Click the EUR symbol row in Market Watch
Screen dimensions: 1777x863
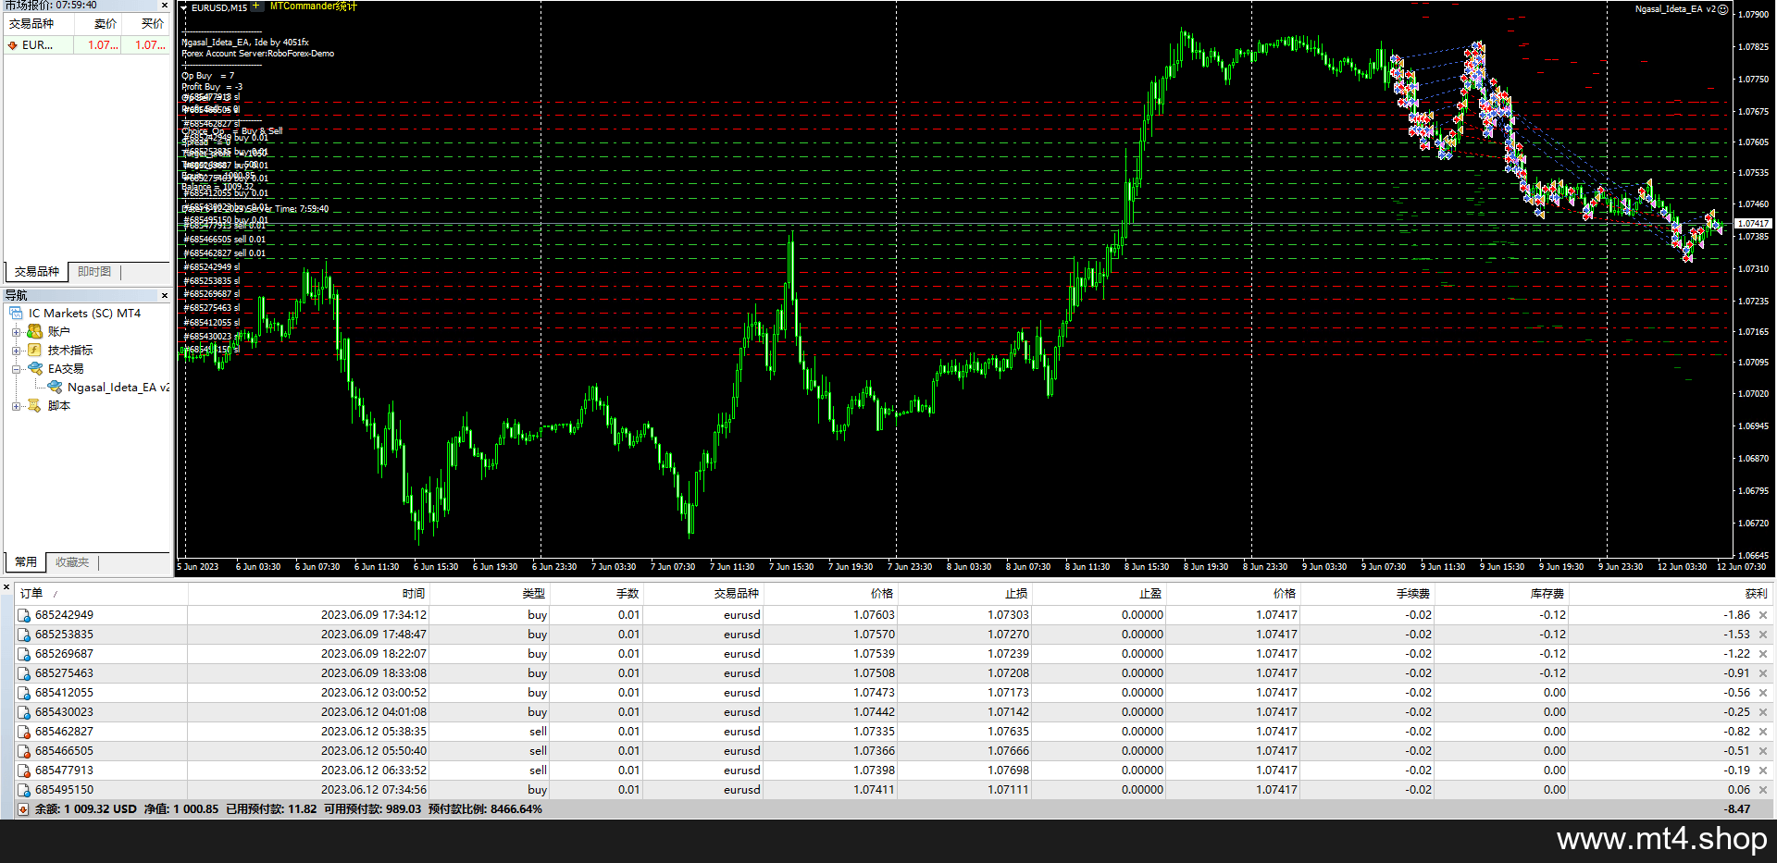(x=87, y=45)
